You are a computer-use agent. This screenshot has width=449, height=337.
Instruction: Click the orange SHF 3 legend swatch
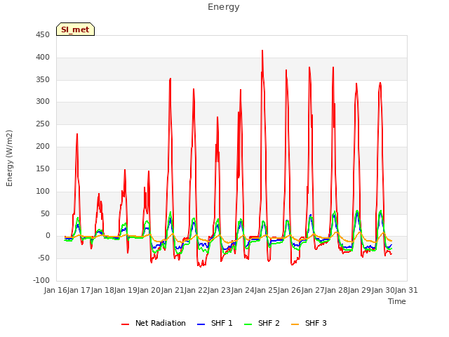pyautogui.click(x=295, y=324)
